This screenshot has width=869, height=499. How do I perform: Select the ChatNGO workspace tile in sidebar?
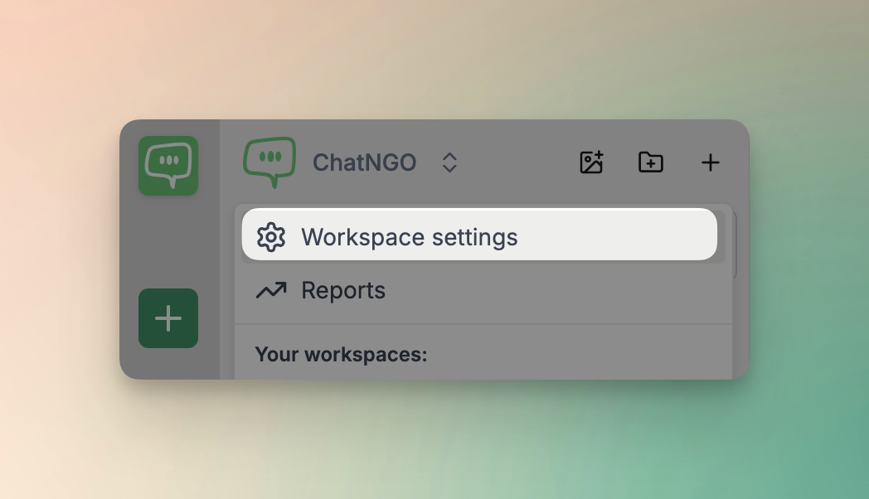pos(168,166)
